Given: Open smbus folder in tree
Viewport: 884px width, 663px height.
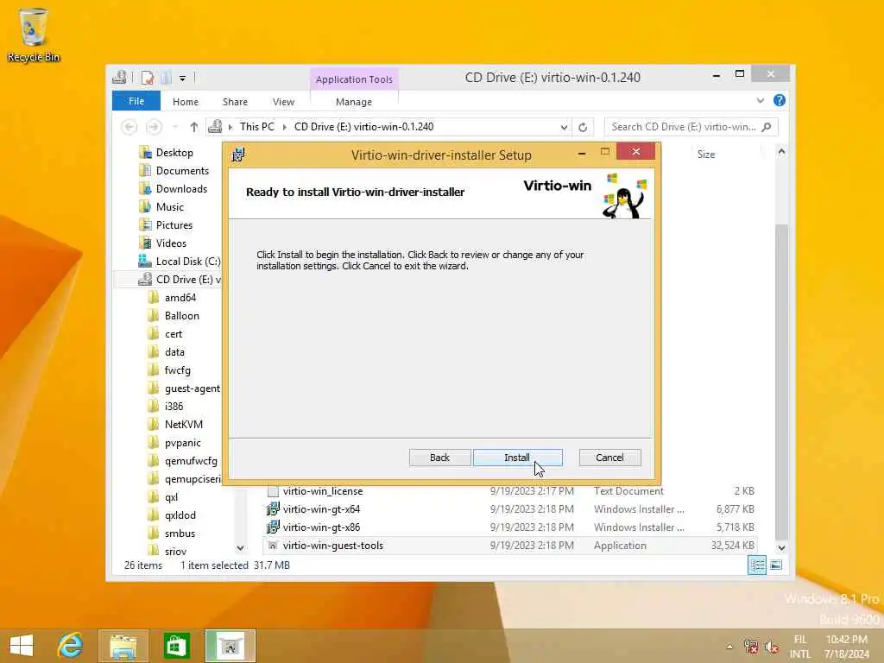Looking at the screenshot, I should point(180,534).
